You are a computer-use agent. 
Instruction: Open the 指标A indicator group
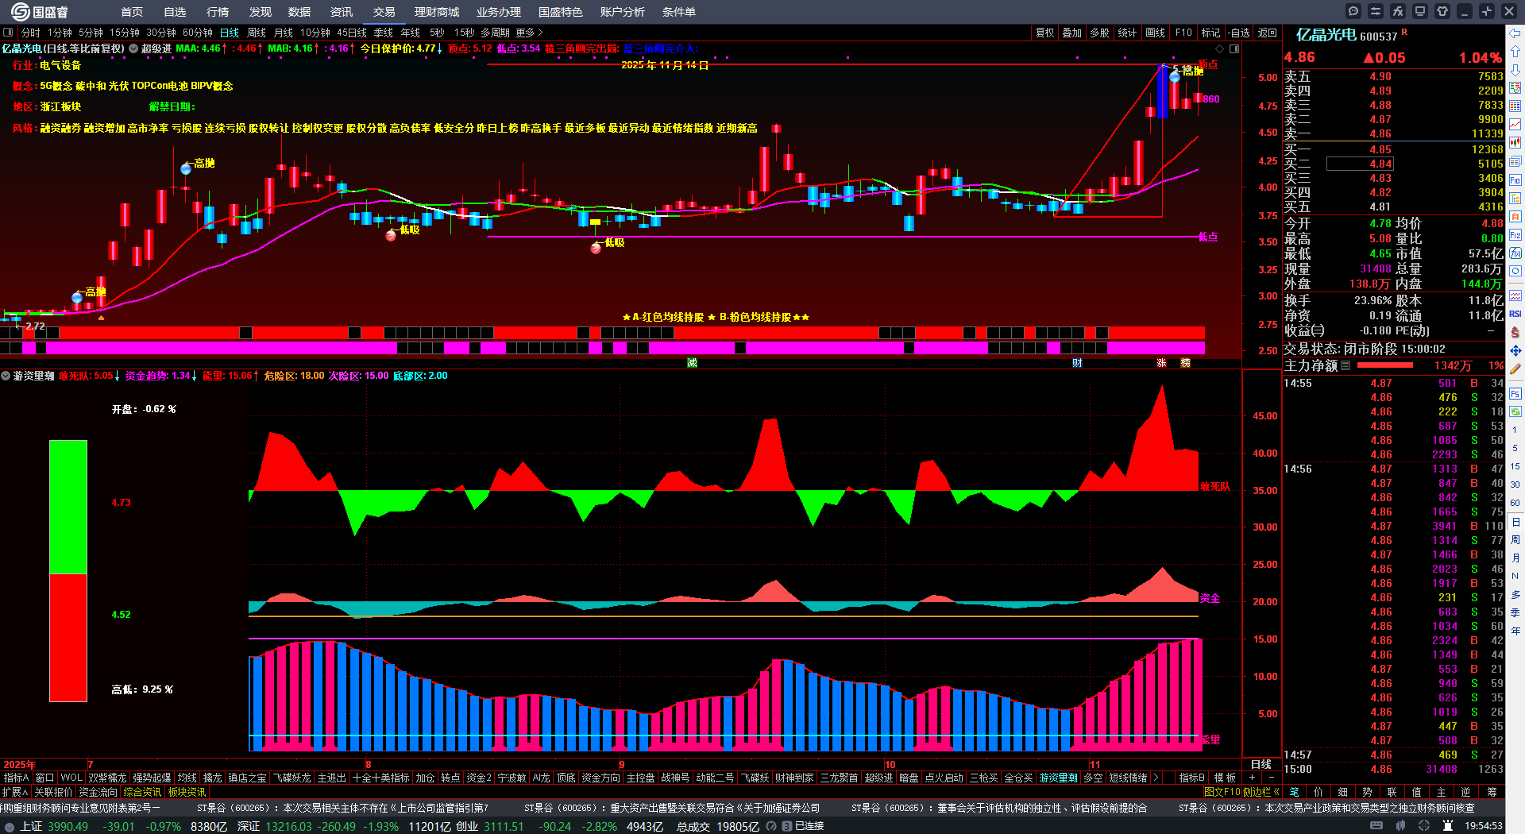(x=16, y=778)
